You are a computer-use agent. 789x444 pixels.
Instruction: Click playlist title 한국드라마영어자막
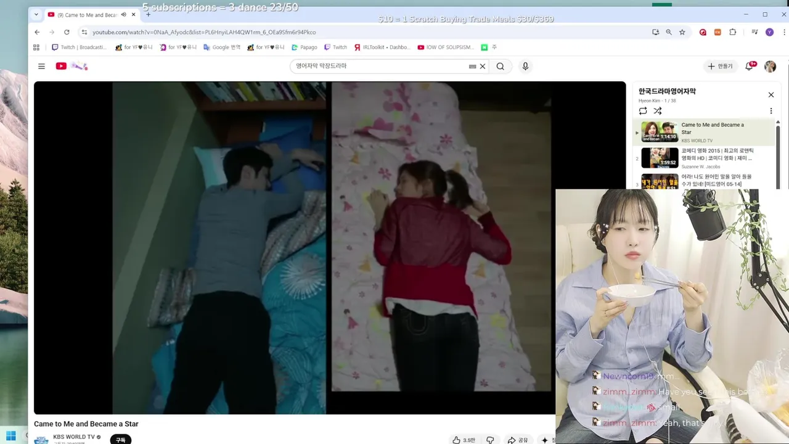click(667, 91)
